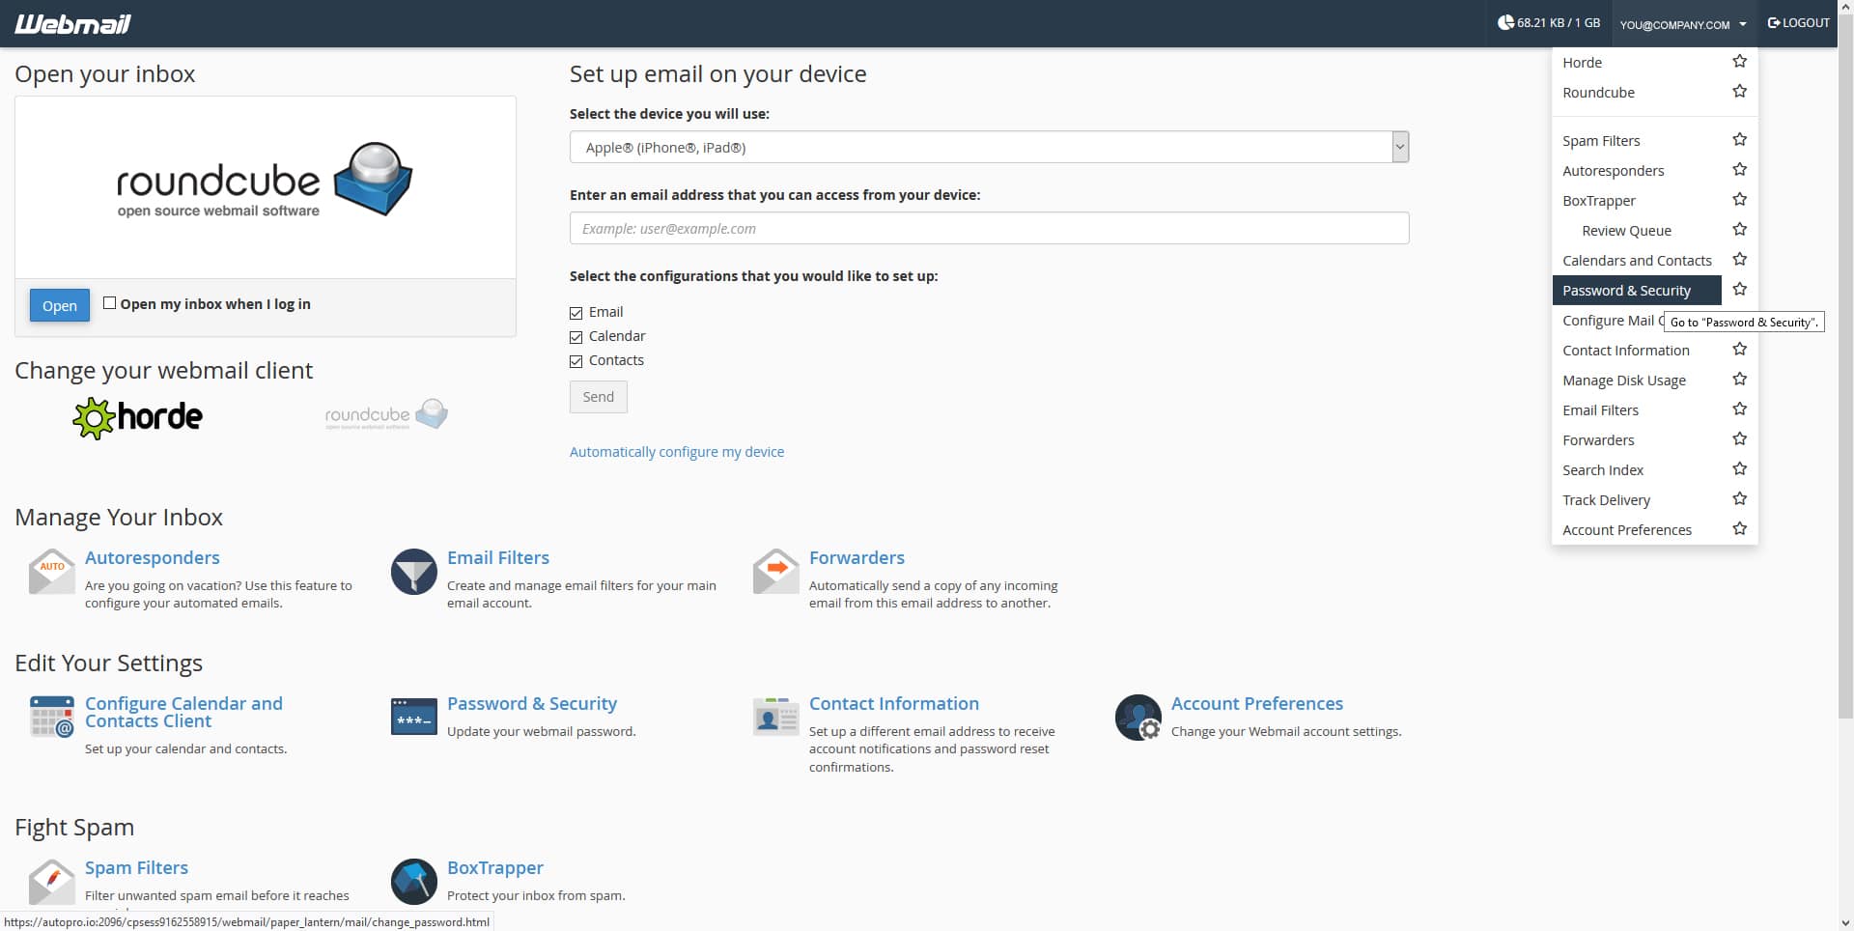Screen dimensions: 1854x931
Task: Click the Account Preferences gear icon
Action: coord(1138,718)
